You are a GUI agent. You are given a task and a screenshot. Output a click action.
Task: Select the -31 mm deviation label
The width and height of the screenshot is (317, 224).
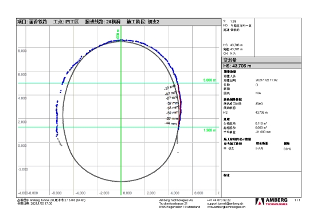pyautogui.click(x=170, y=87)
